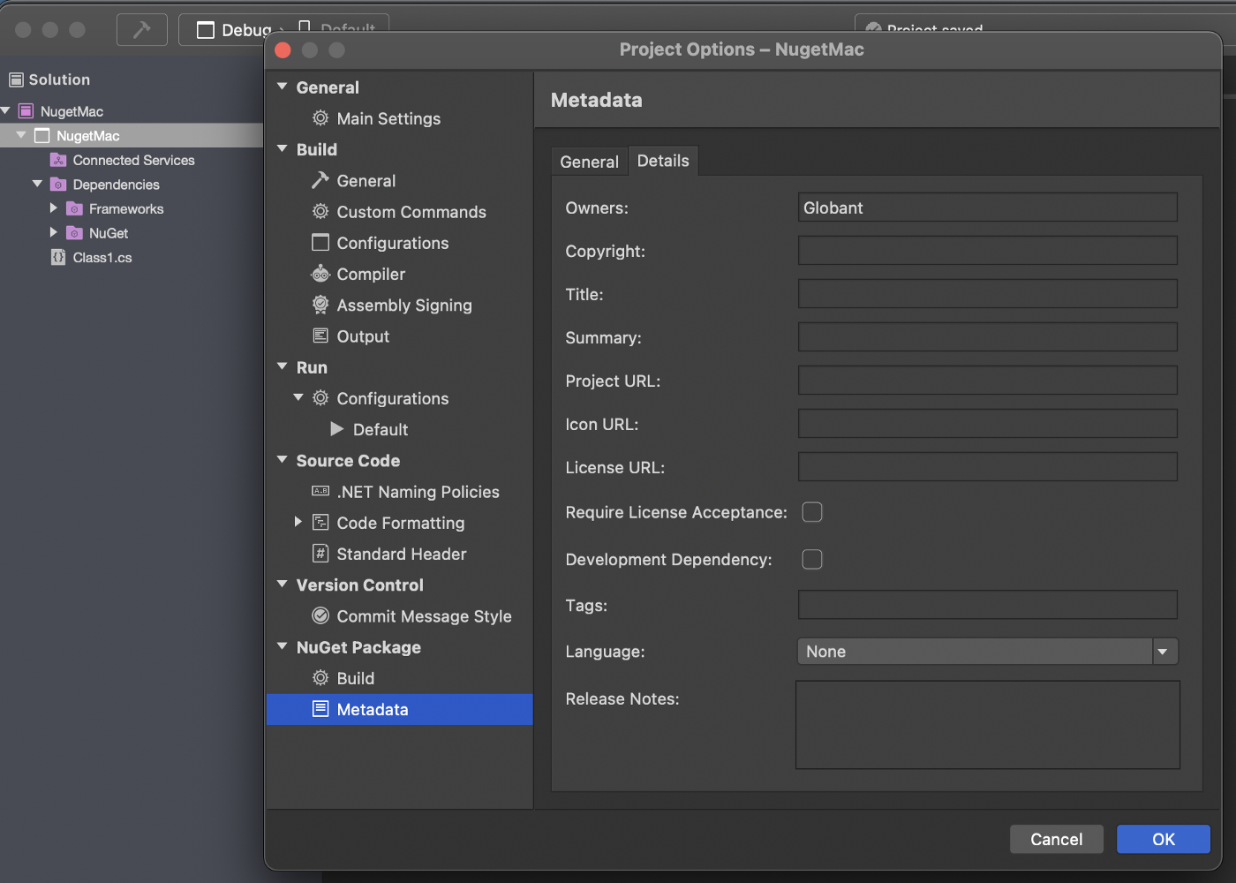Click the Solution pad header icon
This screenshot has height=883, width=1236.
coord(16,79)
